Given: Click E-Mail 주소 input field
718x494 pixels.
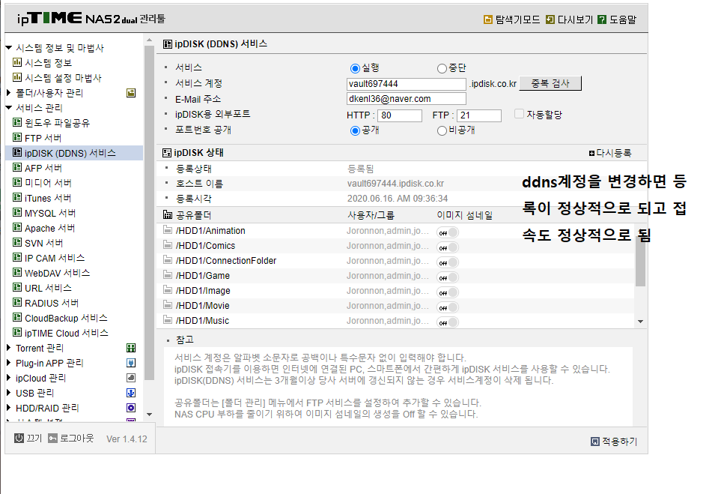Looking at the screenshot, I should [406, 99].
